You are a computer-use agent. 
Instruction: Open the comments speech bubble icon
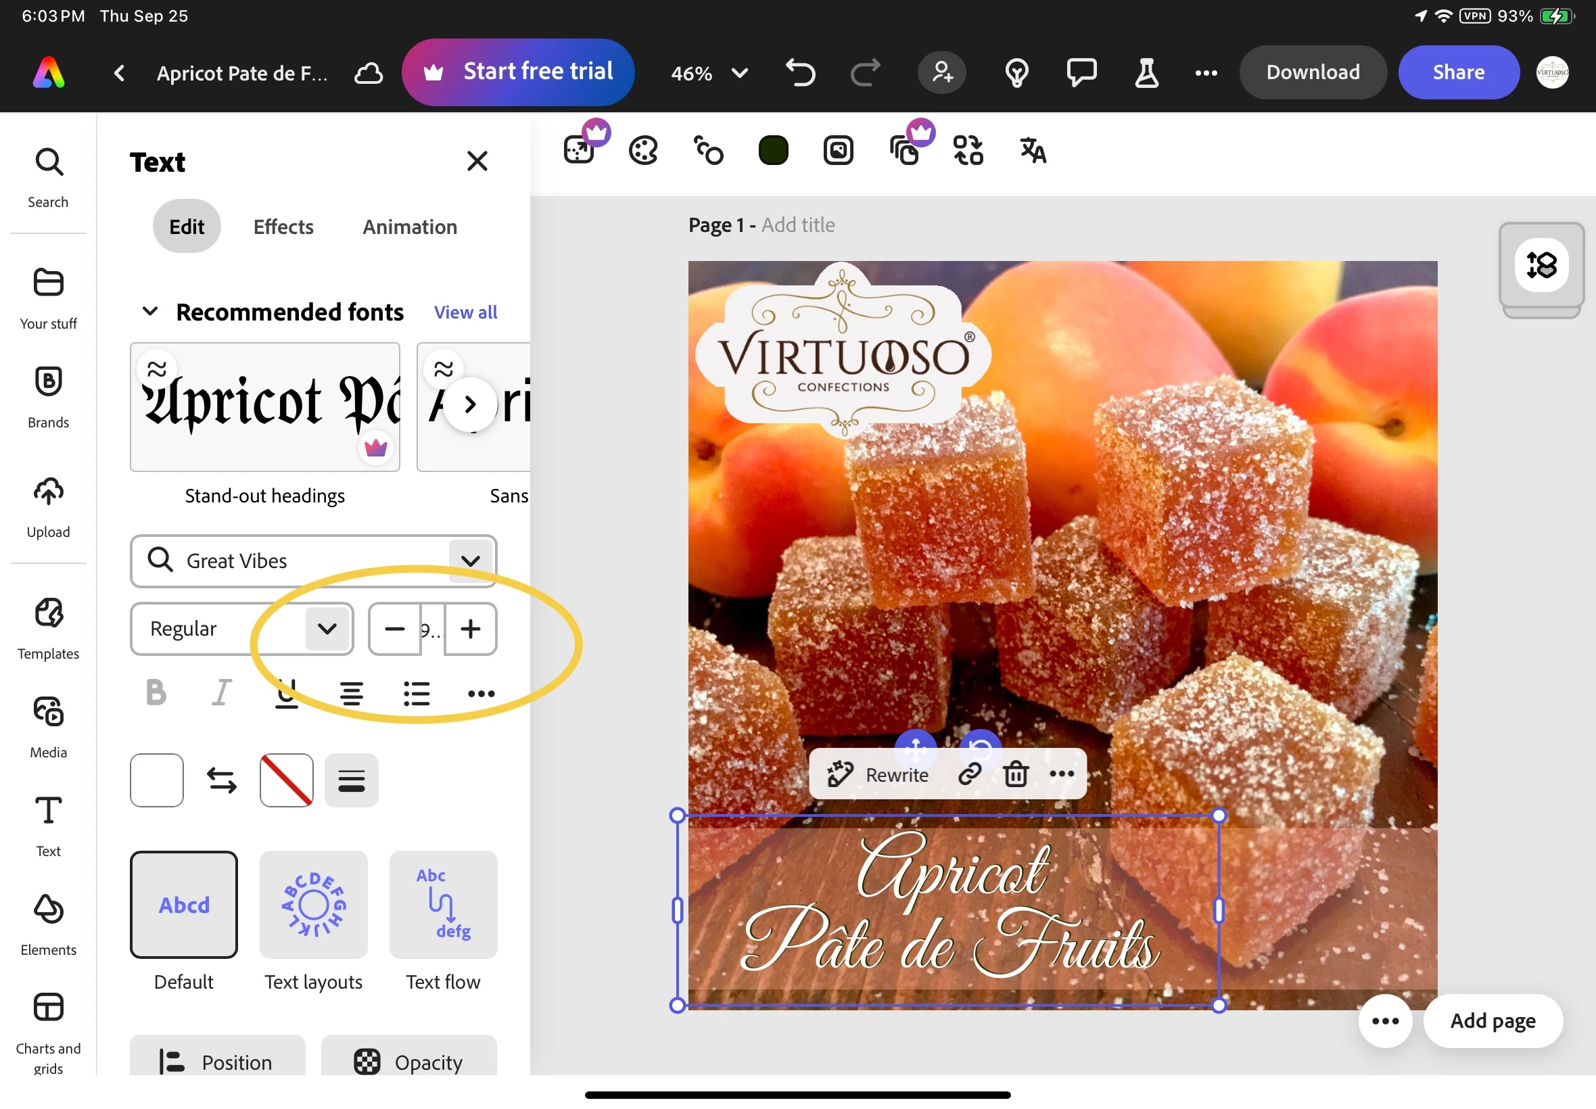point(1081,72)
